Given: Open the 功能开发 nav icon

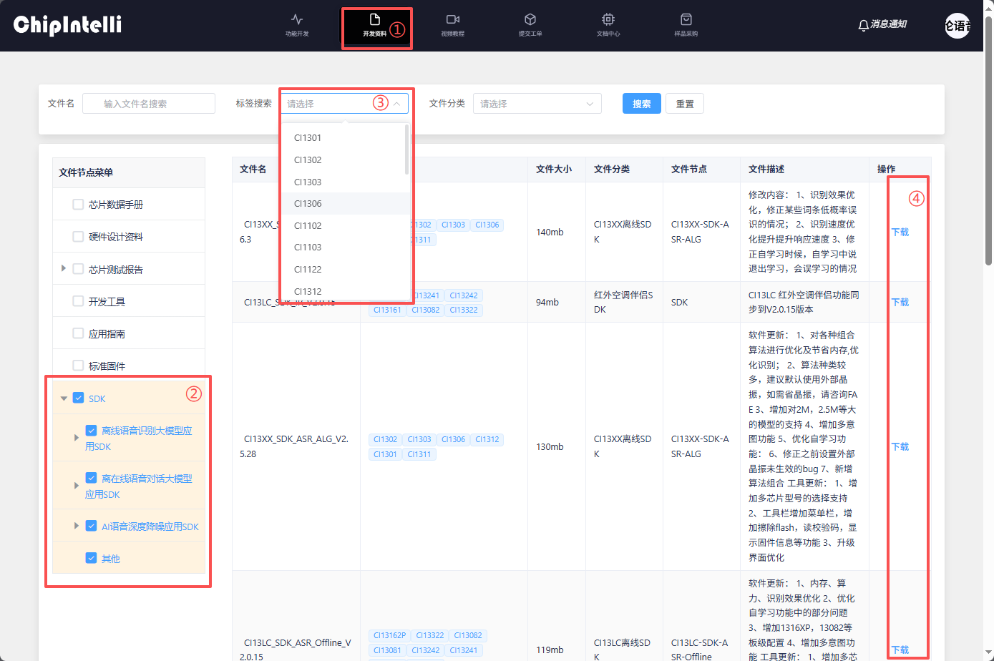Looking at the screenshot, I should click(297, 20).
